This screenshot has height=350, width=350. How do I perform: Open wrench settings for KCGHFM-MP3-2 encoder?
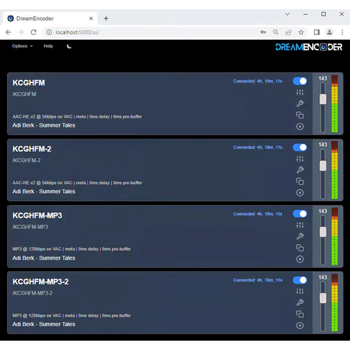pyautogui.click(x=300, y=302)
